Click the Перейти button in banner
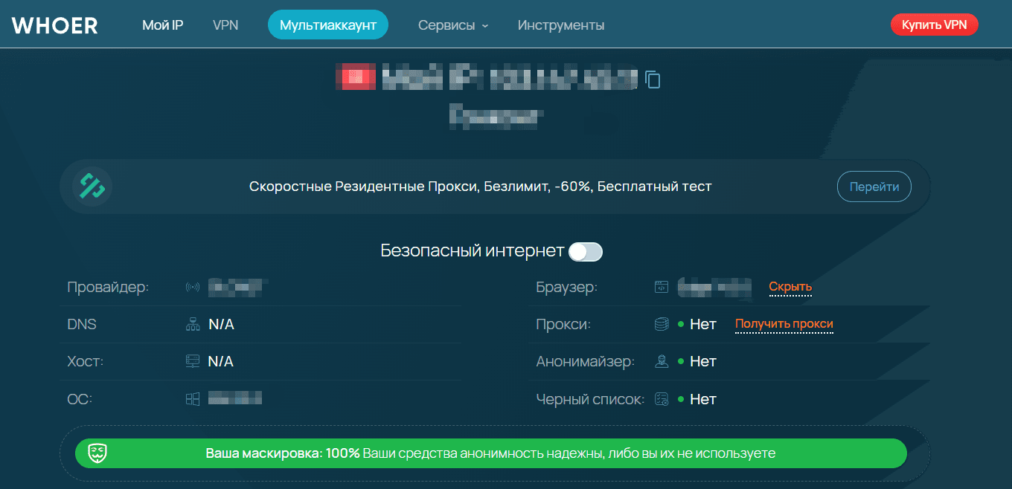 click(x=874, y=187)
